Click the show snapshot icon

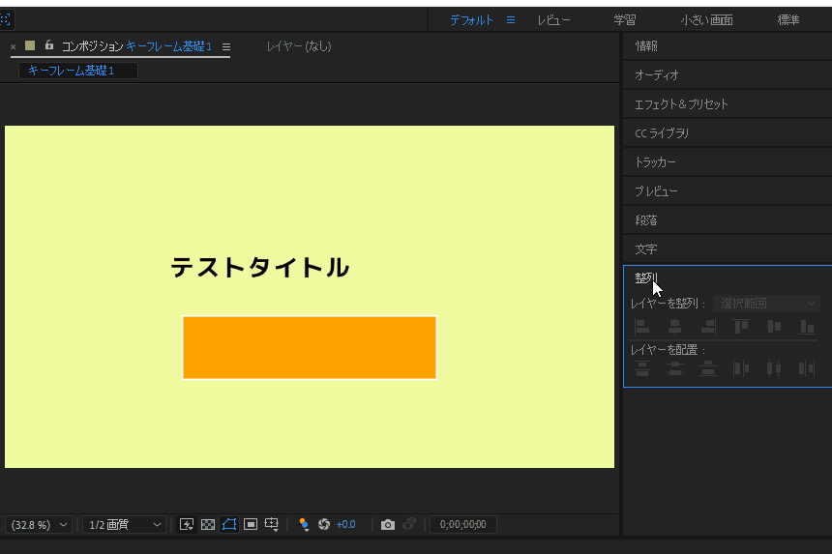(409, 524)
